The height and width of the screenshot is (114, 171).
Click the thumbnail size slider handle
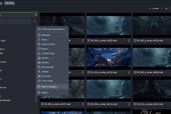pos(157,9)
